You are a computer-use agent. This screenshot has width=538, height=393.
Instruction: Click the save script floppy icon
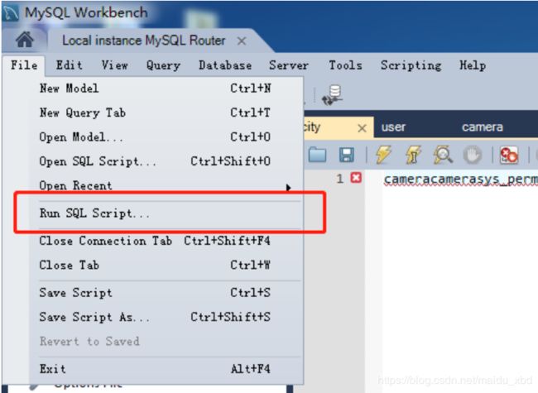pyautogui.click(x=347, y=155)
